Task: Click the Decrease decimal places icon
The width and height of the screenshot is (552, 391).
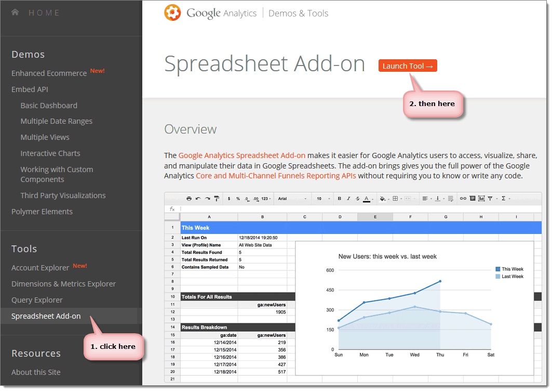Action: tap(247, 199)
